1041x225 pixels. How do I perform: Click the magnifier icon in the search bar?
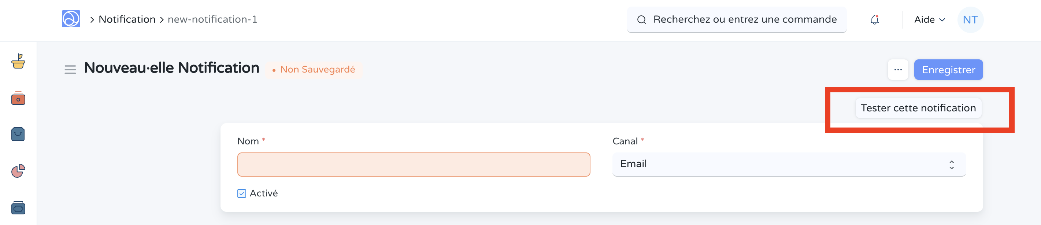642,19
